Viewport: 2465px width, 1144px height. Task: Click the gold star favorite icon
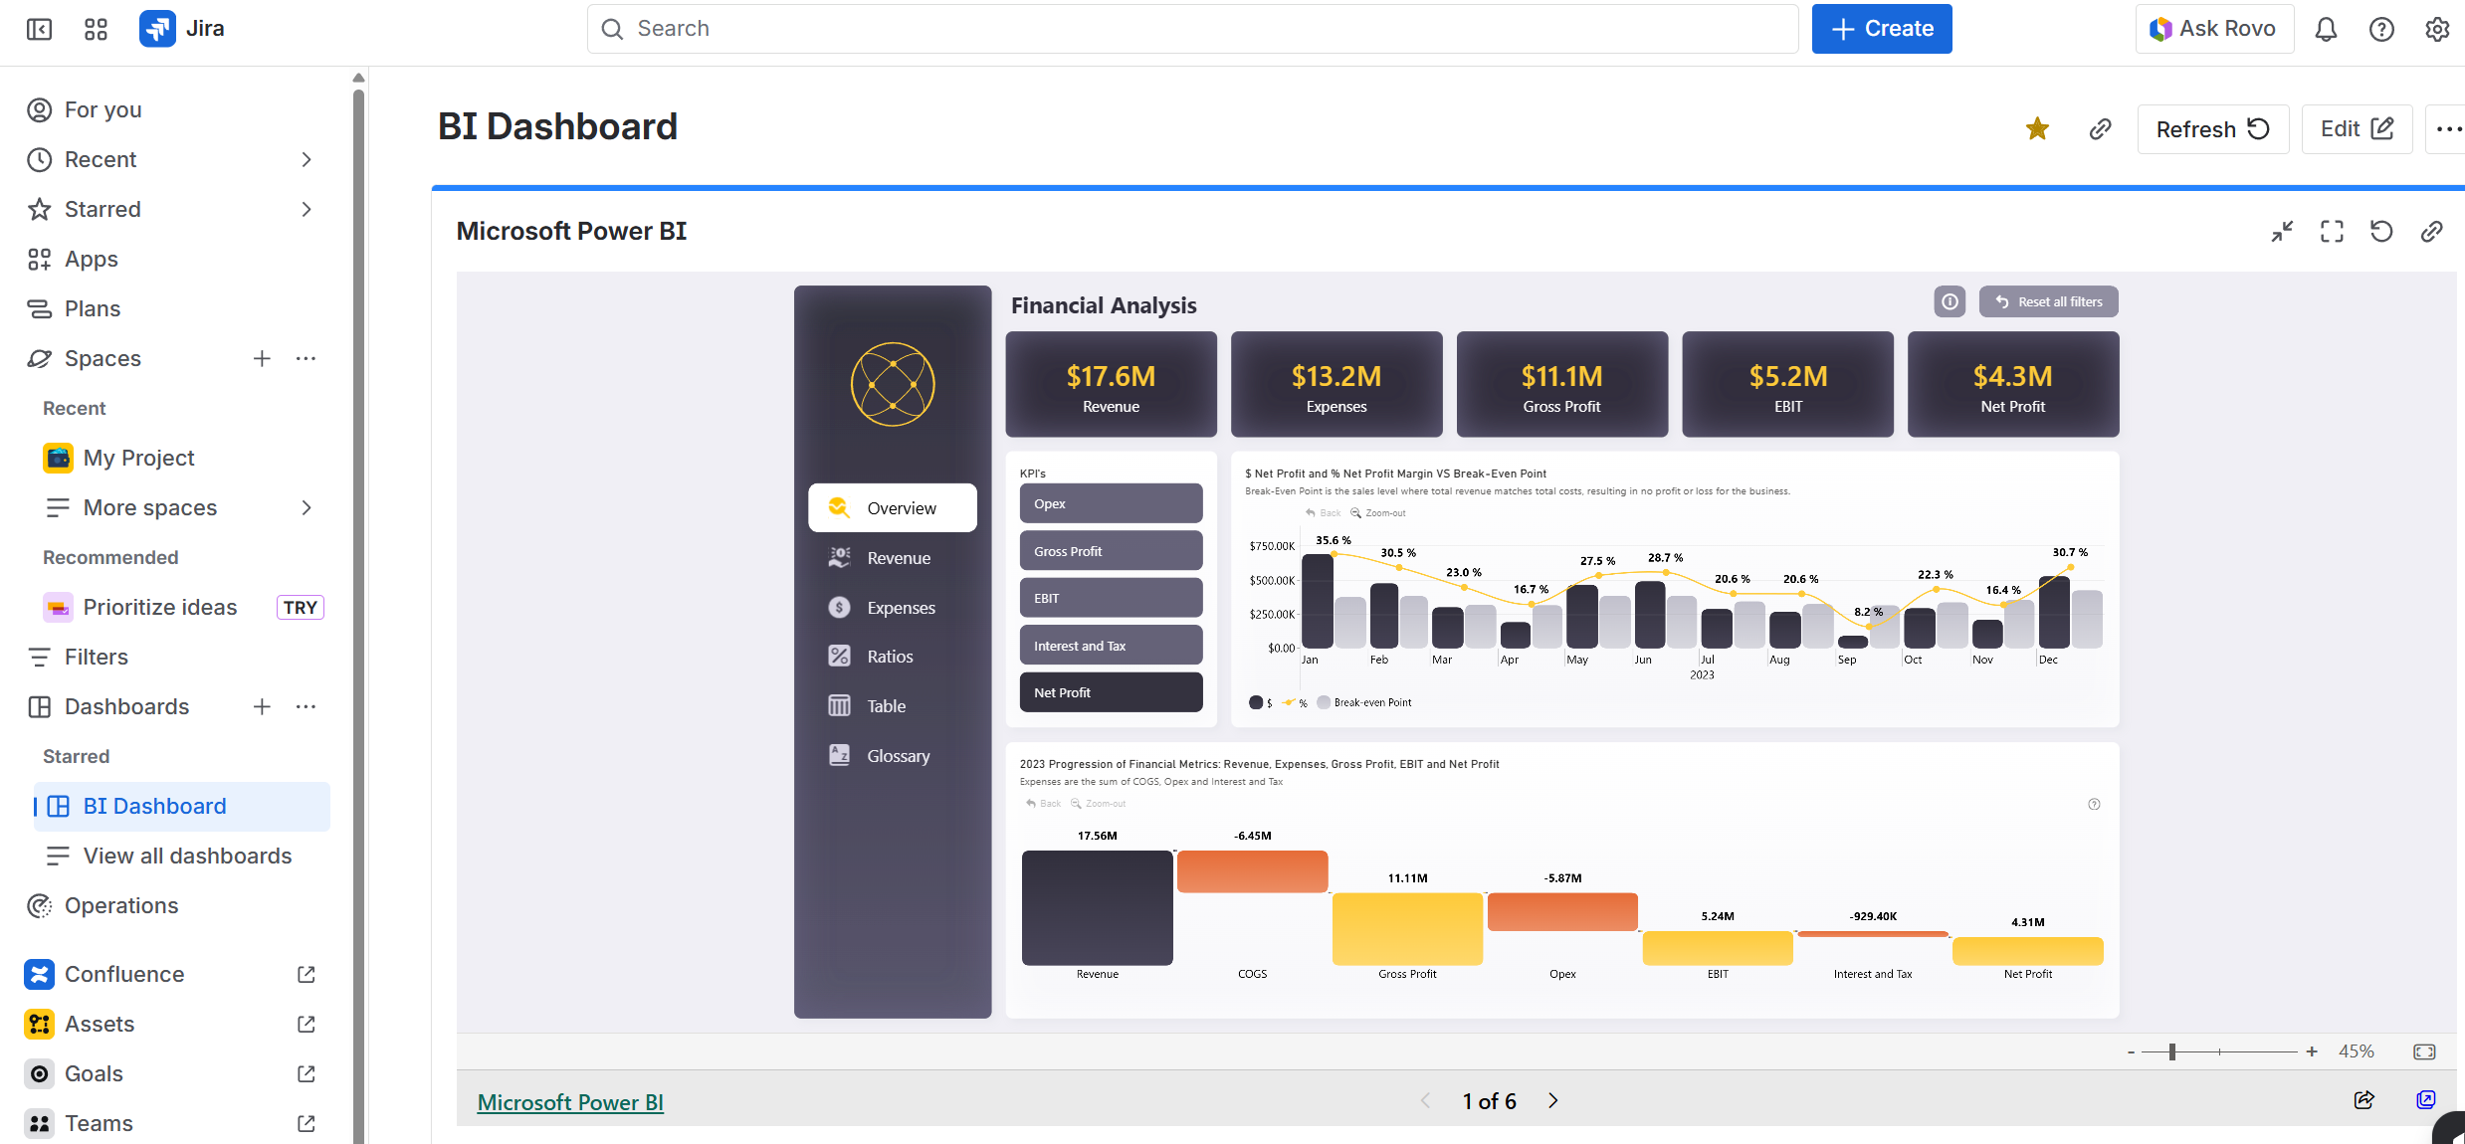coord(2037,129)
